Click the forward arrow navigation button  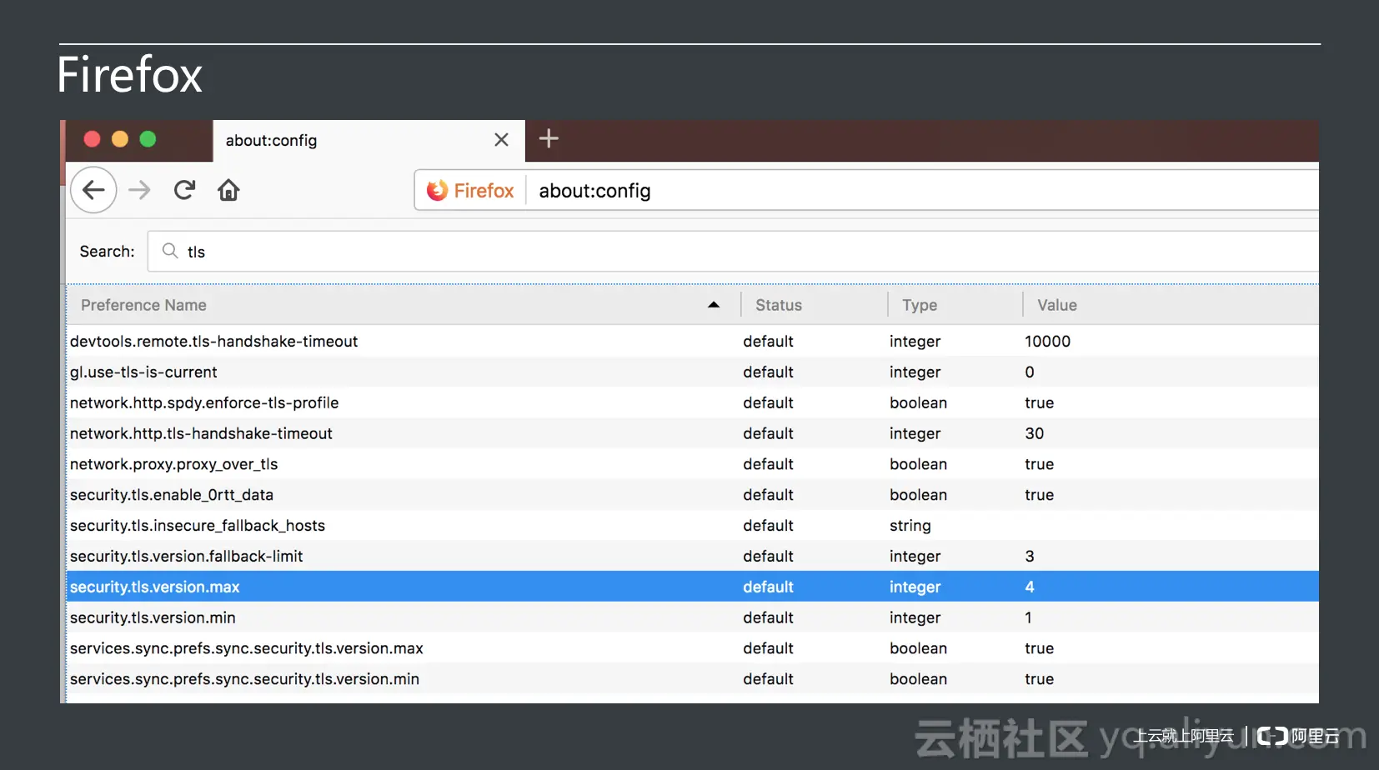[139, 190]
